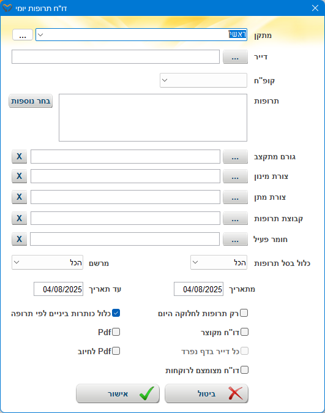
Task: Uncheck כלול כותרות ביניים לפי תרופה
Action: point(116,313)
